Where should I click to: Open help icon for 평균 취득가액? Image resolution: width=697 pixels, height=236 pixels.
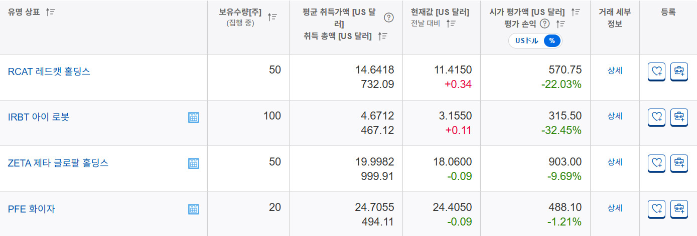point(388,18)
